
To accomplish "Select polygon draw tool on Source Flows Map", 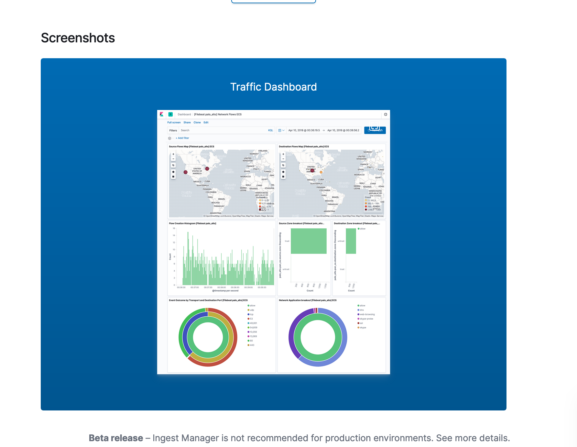I will [x=173, y=172].
